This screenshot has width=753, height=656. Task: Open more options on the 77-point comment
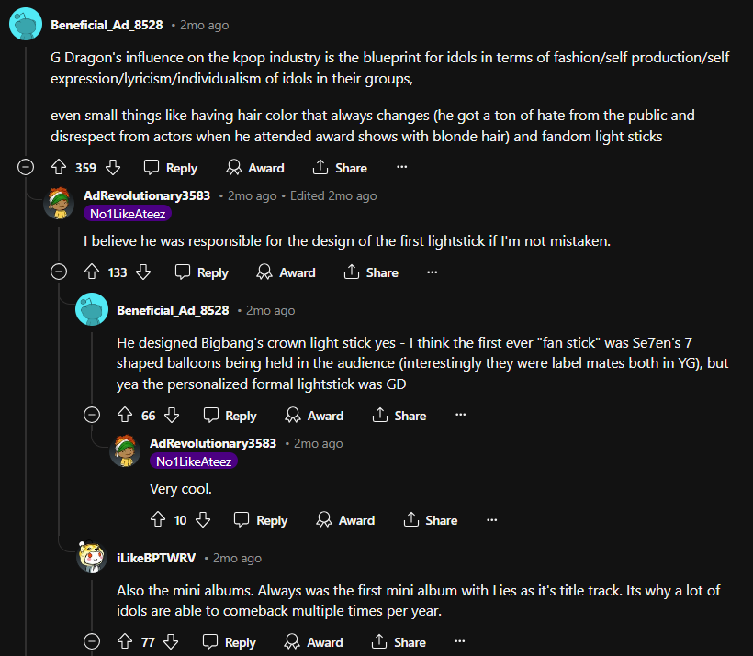[459, 642]
